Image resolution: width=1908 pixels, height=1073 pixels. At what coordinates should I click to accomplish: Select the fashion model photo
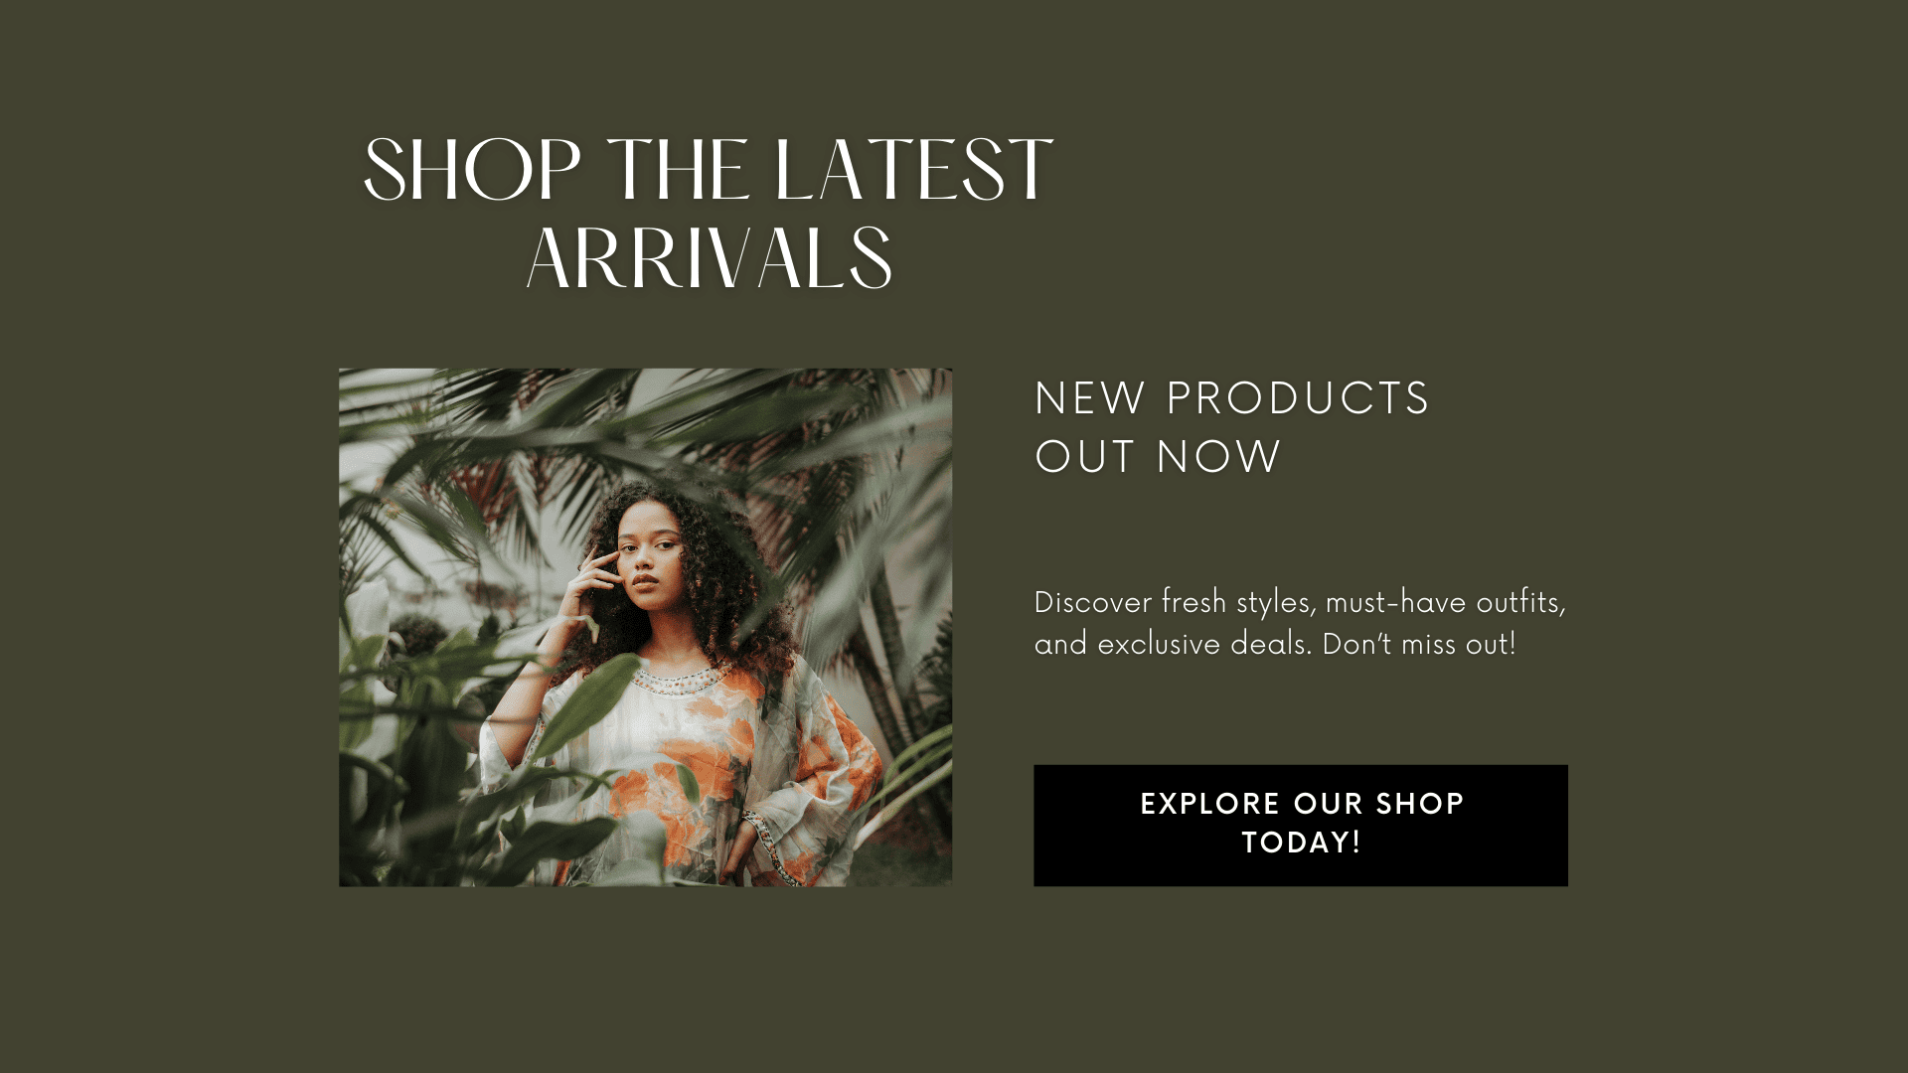tap(645, 627)
